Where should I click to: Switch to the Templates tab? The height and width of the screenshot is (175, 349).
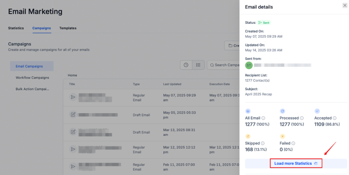tap(68, 28)
